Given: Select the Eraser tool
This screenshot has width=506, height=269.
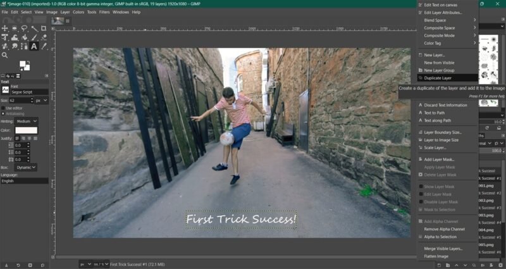Looking at the screenshot, I should pos(44,37).
